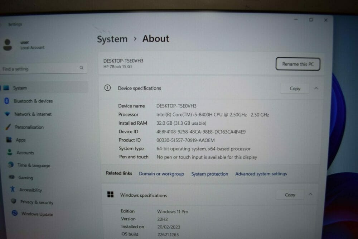
Task: Click the Bluetooth & devices icon
Action: (7, 101)
